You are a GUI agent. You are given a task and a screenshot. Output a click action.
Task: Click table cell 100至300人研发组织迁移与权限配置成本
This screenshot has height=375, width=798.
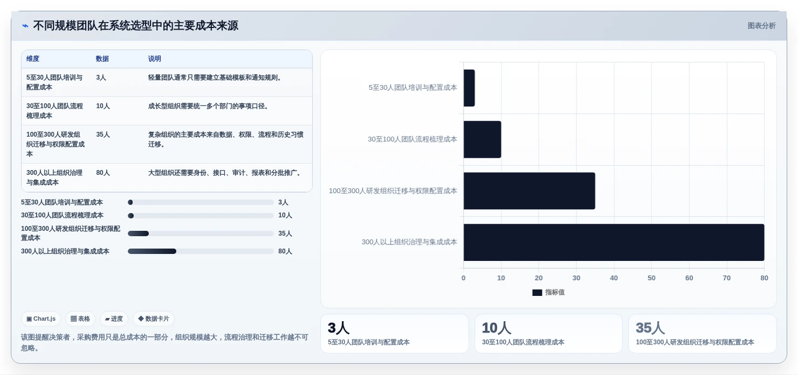click(56, 144)
